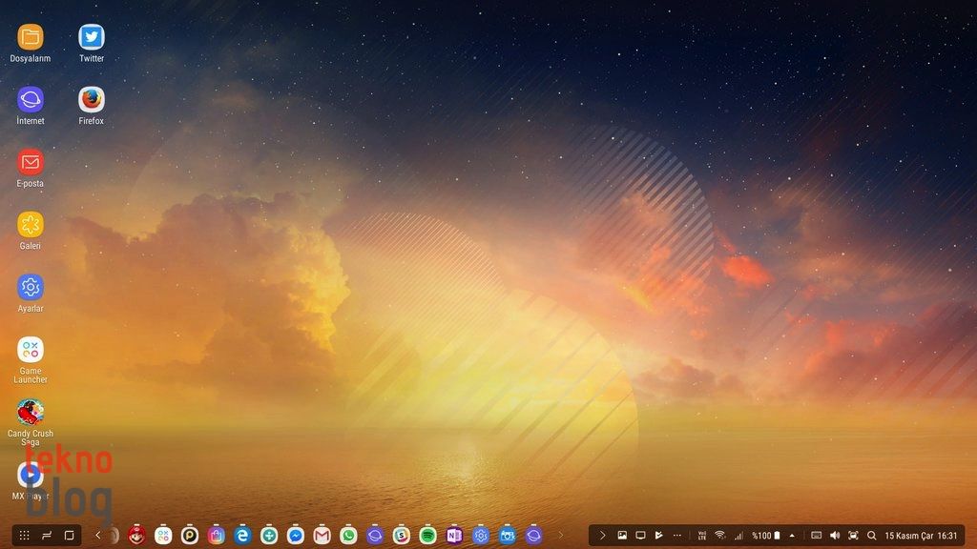Open the Twitter desktop shortcut
Viewport: 977px width, 549px height.
click(x=92, y=38)
